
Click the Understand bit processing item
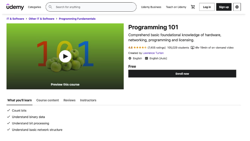31,123
